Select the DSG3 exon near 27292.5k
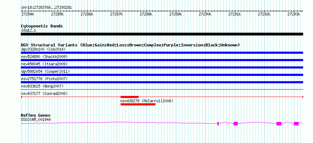 tap(279, 123)
